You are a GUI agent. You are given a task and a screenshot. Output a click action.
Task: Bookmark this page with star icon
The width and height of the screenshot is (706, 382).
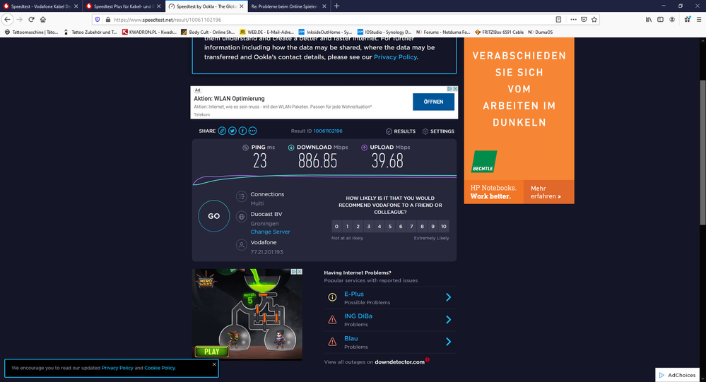594,19
